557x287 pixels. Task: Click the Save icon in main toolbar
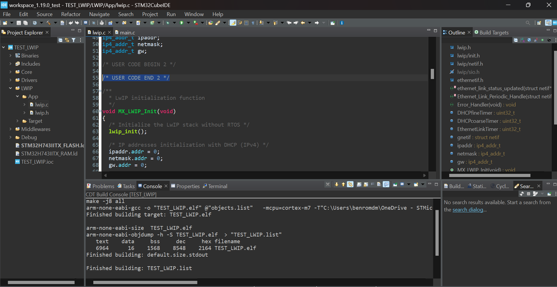(x=18, y=23)
